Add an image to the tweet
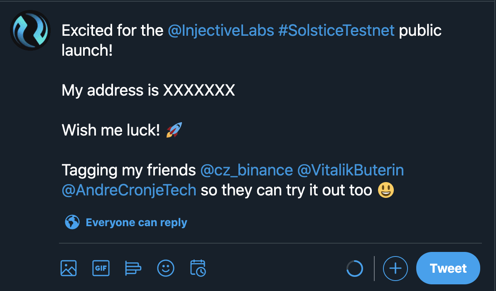Screen dimensions: 496x291 [69, 268]
